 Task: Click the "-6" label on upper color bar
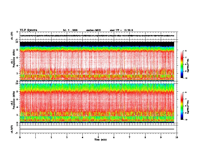tap(185, 51)
